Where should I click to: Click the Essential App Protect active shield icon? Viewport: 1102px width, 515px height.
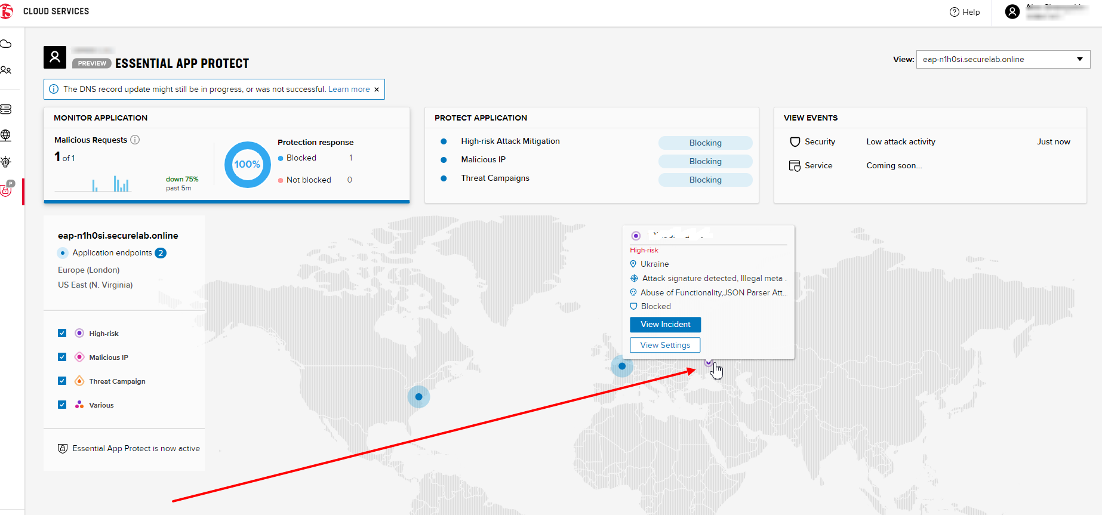pyautogui.click(x=63, y=448)
